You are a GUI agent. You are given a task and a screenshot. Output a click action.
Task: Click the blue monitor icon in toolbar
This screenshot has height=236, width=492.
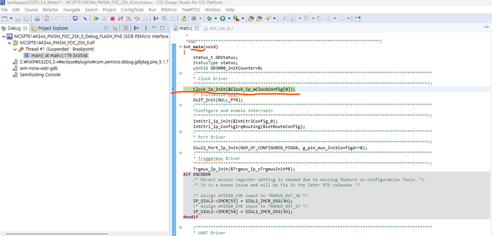click(75, 18)
